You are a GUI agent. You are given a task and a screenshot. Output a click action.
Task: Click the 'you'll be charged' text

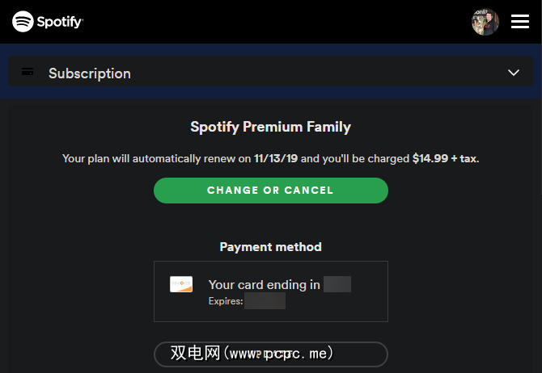[356, 158]
